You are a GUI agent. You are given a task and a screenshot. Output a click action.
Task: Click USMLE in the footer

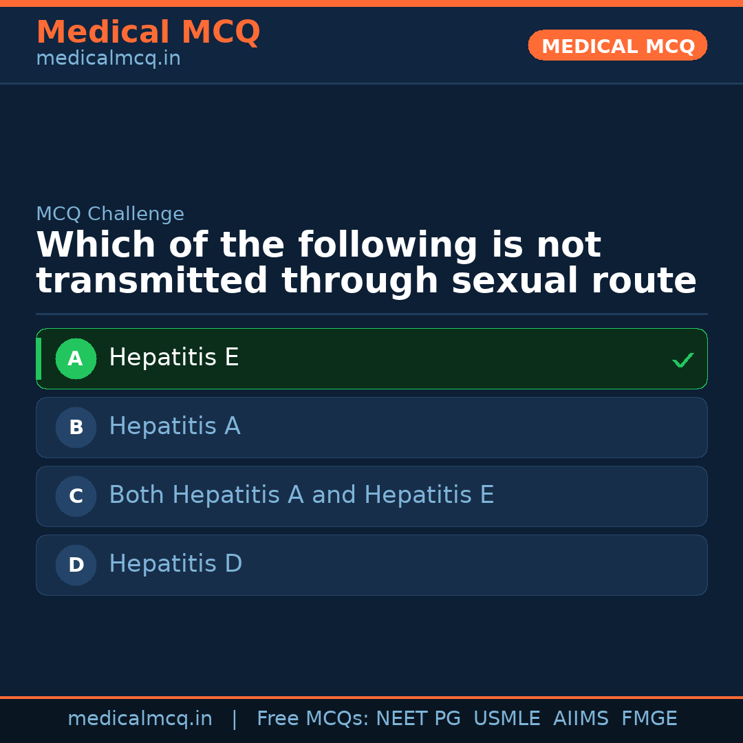point(506,719)
